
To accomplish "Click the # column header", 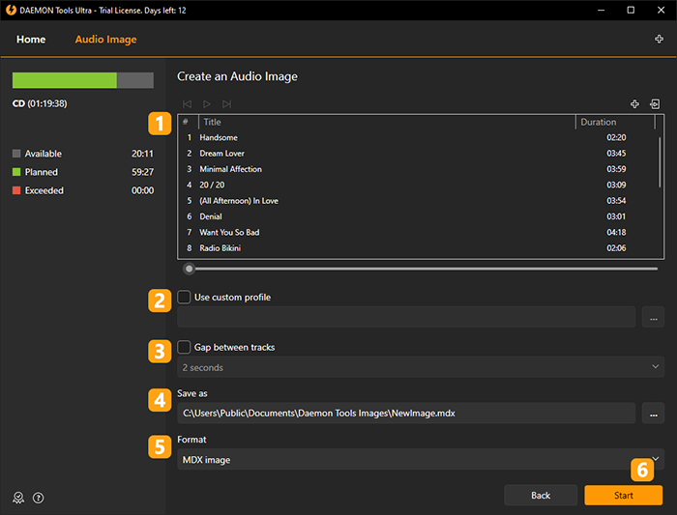I will [x=189, y=122].
